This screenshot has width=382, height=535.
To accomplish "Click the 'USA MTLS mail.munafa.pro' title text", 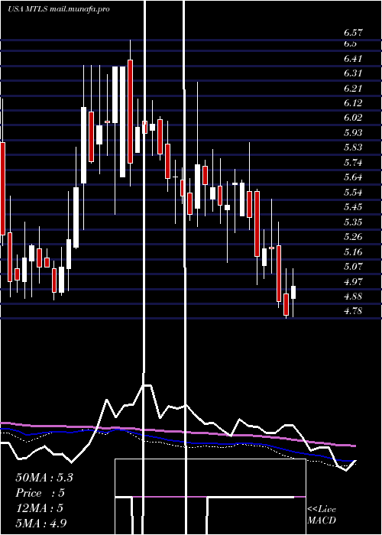I will click(58, 9).
